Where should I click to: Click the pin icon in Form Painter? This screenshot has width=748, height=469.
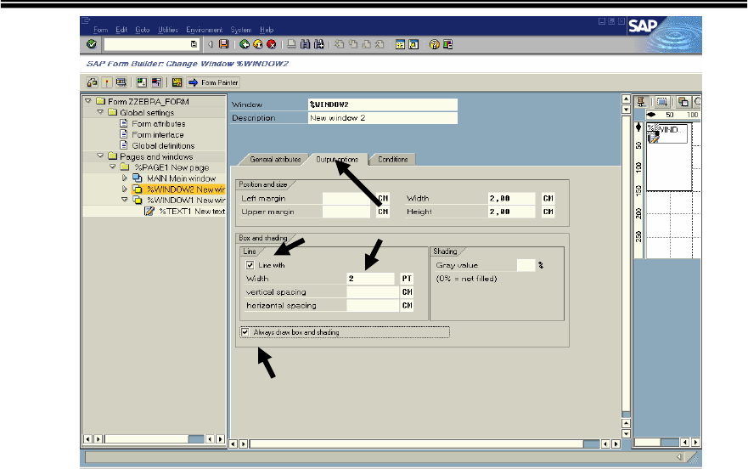[x=641, y=101]
